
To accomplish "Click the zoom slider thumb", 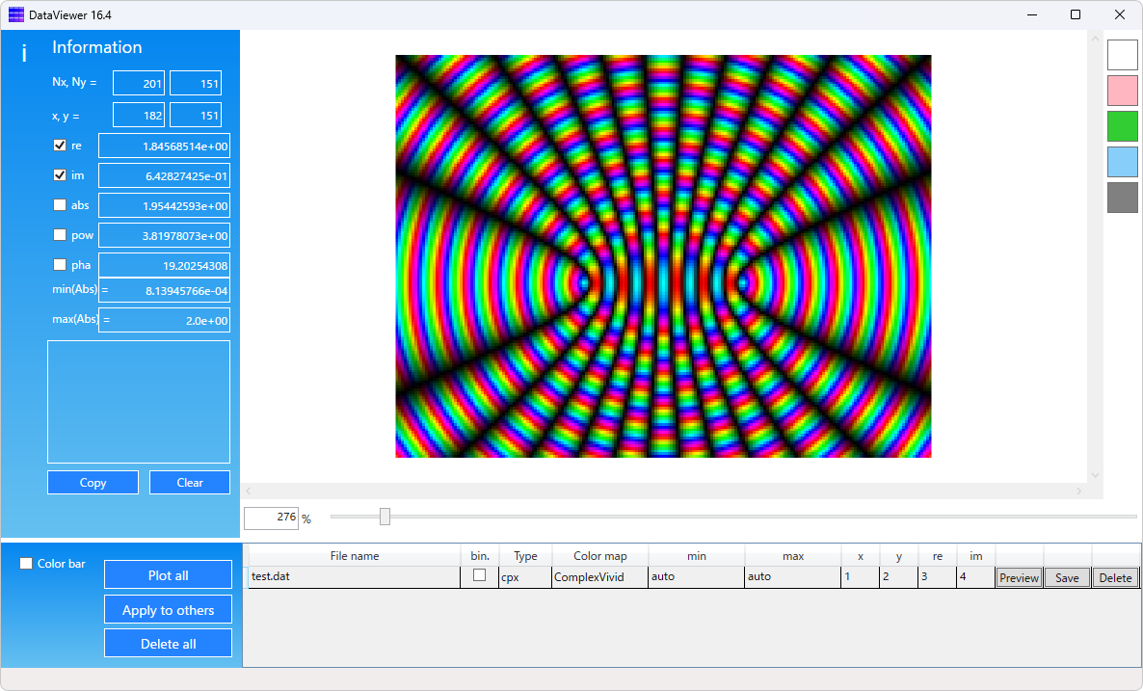I will pyautogui.click(x=385, y=517).
